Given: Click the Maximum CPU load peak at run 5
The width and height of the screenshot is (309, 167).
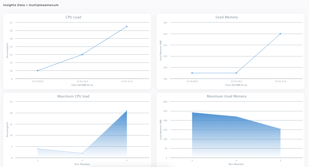Looking at the screenshot, I should (126, 110).
